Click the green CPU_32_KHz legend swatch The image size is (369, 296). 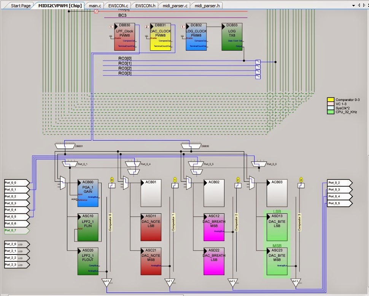tap(331, 112)
